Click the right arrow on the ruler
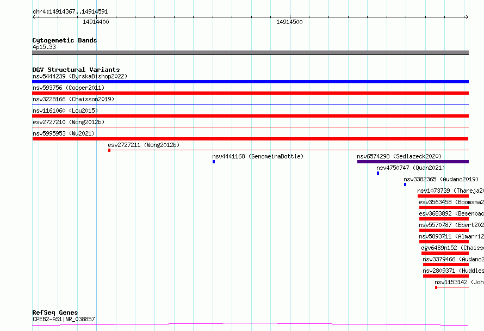 (x=467, y=17)
